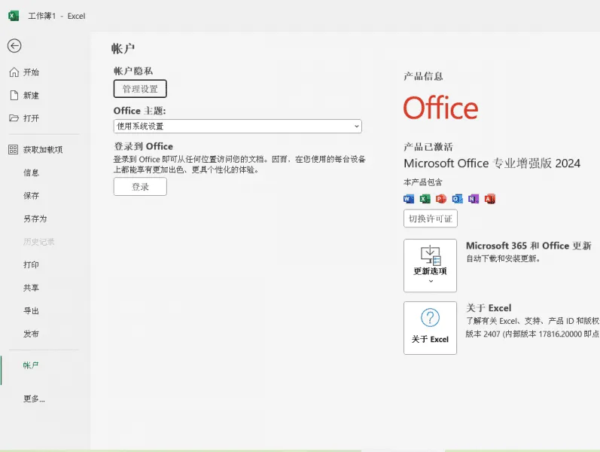Click the Word product icon
The height and width of the screenshot is (452, 600).
click(409, 199)
